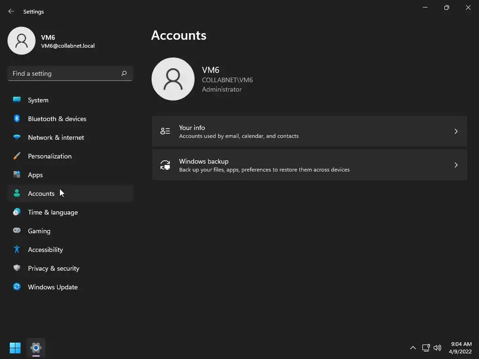The height and width of the screenshot is (359, 479).
Task: Click the Privacy & security shield icon
Action: 17,268
